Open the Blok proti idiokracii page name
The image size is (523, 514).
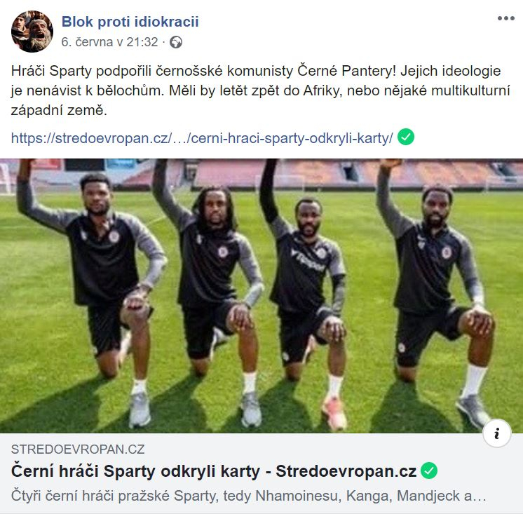pos(130,22)
